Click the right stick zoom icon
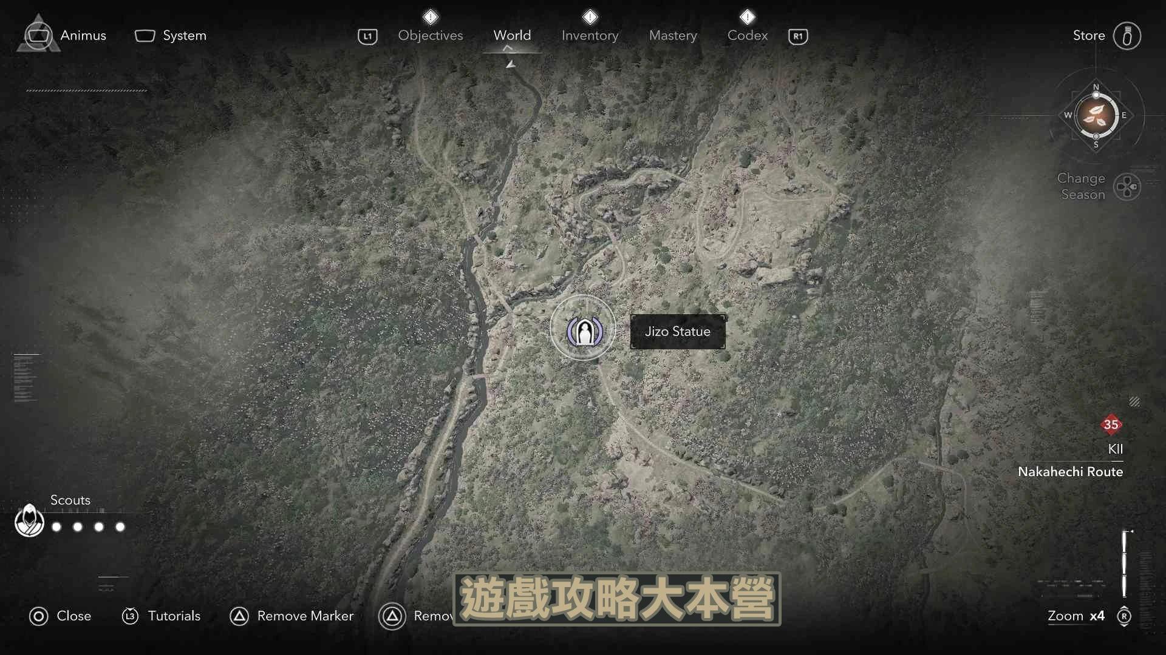The image size is (1166, 655). coord(1124,616)
